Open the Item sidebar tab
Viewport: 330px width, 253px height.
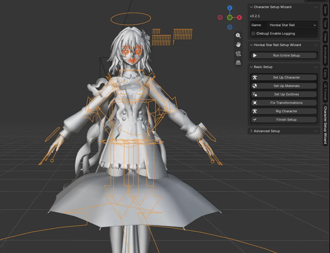pyautogui.click(x=325, y=10)
